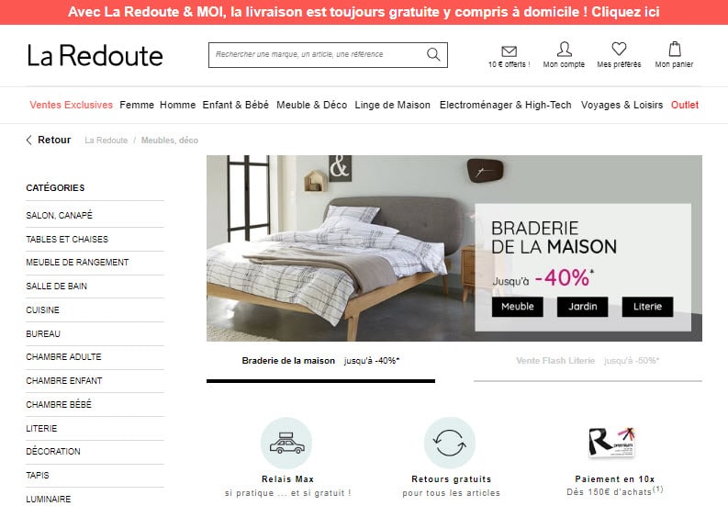Click the Relais Max car icon
The image size is (728, 506).
pyautogui.click(x=287, y=443)
